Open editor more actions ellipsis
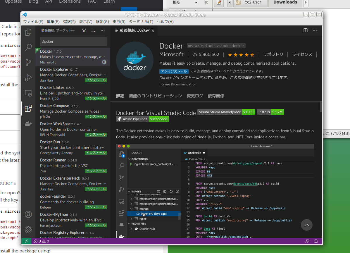Viewport: 350px width, 253px height. [315, 30]
